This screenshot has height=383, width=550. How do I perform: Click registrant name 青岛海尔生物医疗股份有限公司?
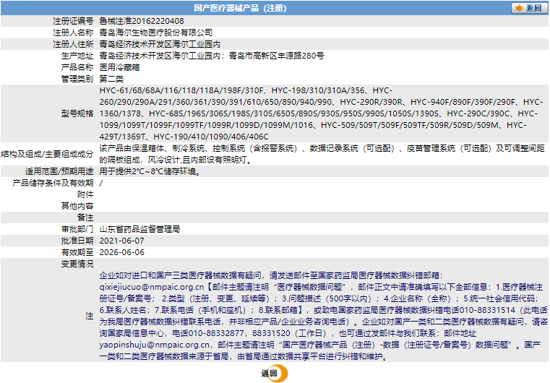pos(155,33)
